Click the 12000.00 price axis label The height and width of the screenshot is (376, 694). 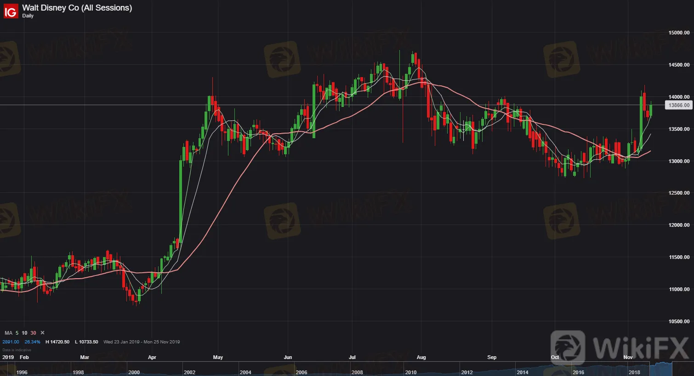678,225
